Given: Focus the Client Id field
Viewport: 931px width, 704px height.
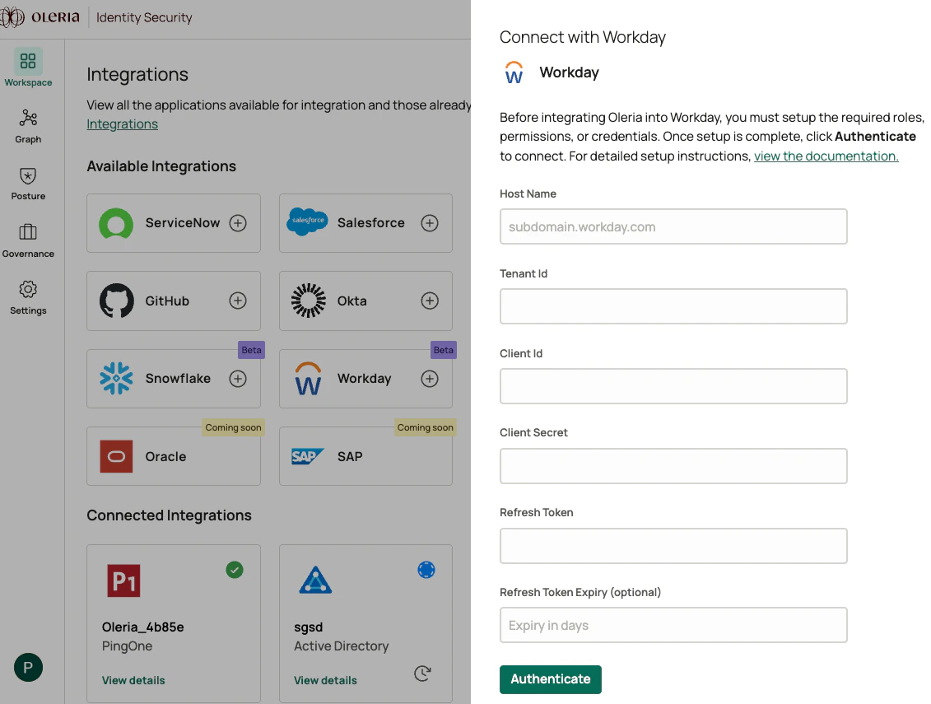Looking at the screenshot, I should [x=673, y=386].
